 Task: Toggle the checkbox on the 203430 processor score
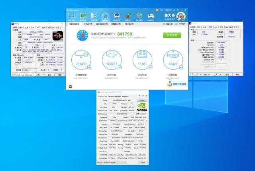pos(89,67)
